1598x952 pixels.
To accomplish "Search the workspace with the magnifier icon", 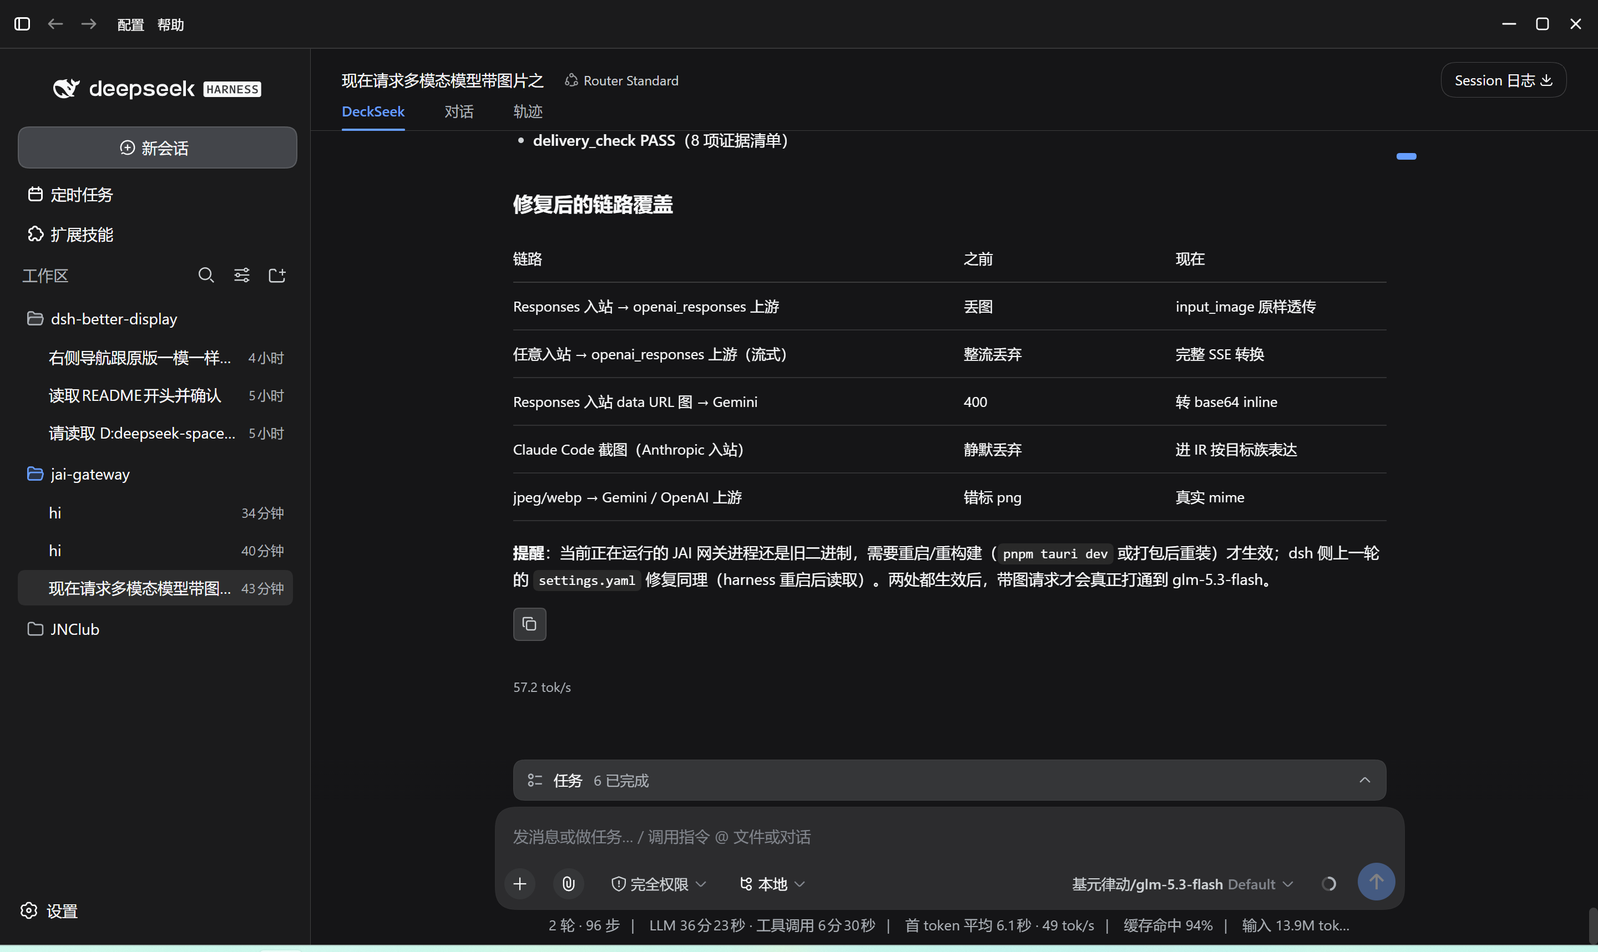I will click(x=206, y=275).
